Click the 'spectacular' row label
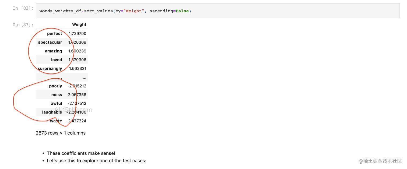Image resolution: width=407 pixels, height=169 pixels. [x=50, y=42]
